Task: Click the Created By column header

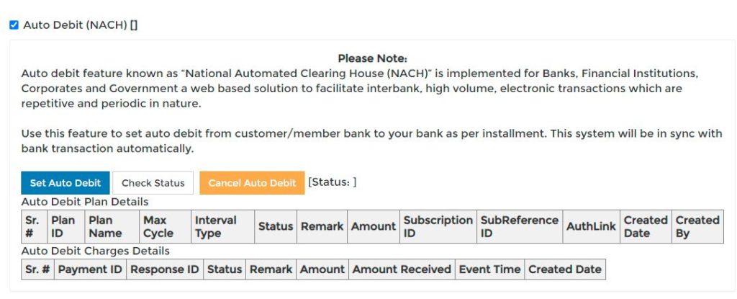Action: pos(697,226)
